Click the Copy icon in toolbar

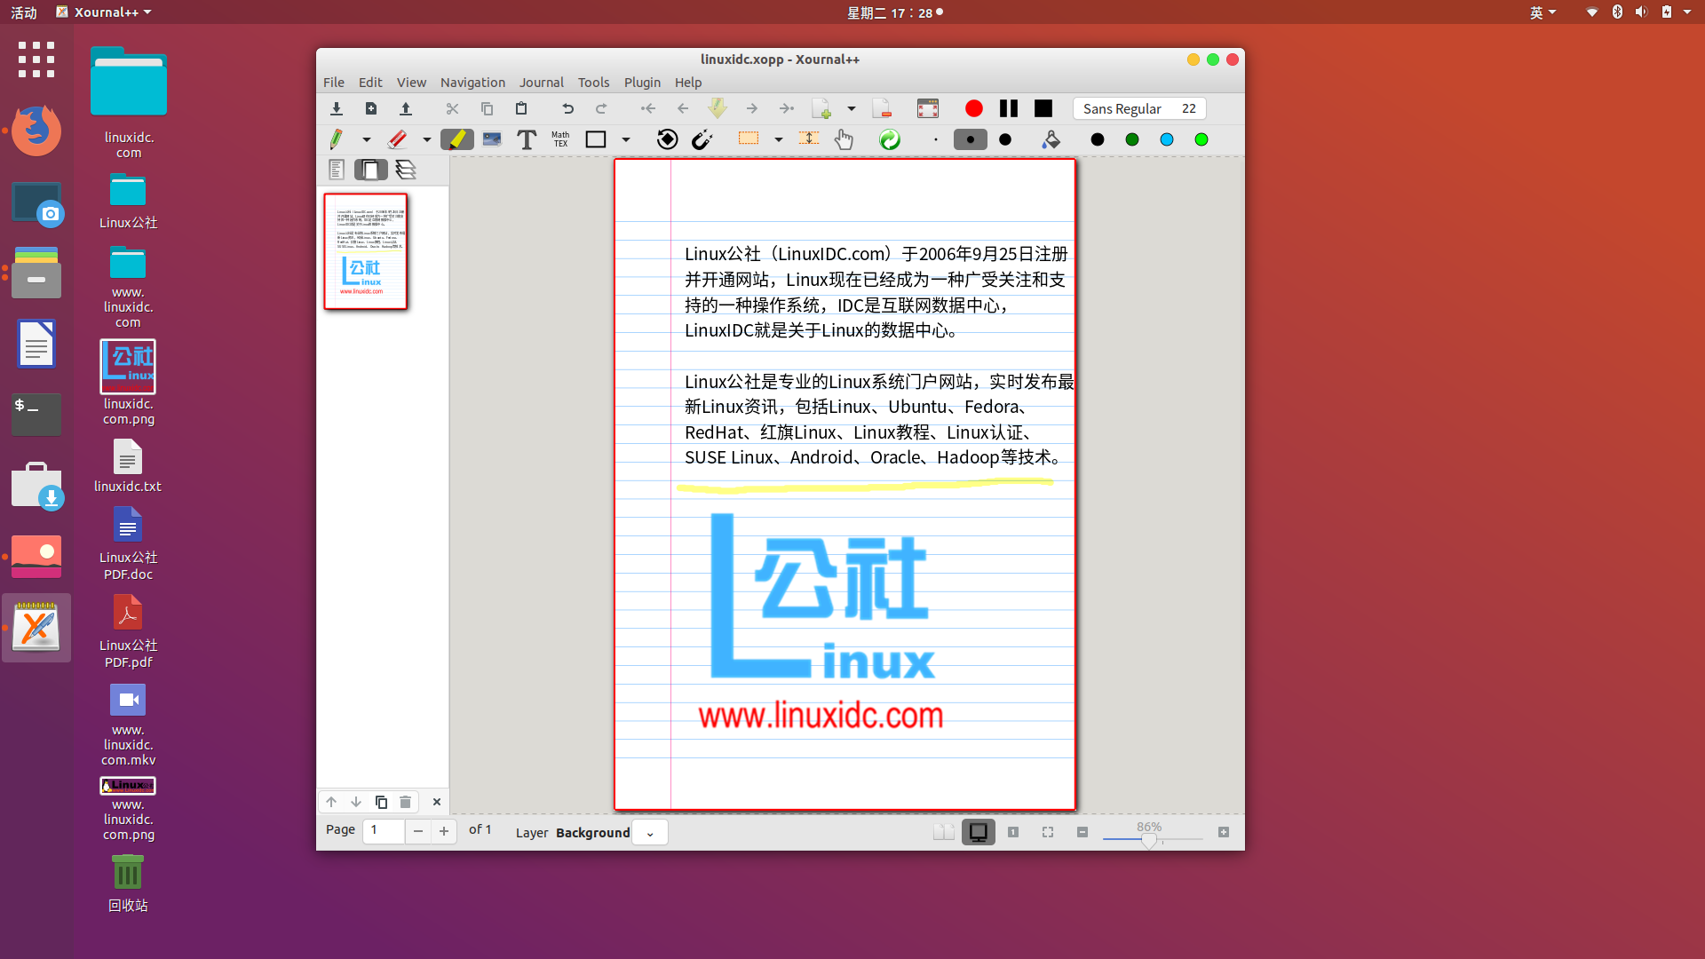(487, 108)
